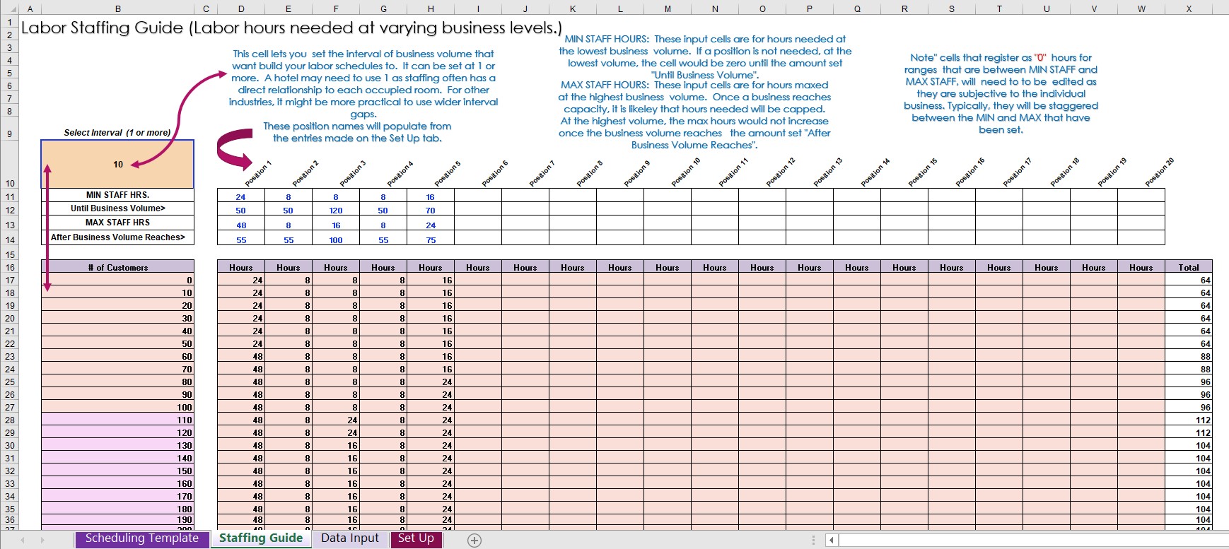Click the Position 10 rotated header label

(686, 172)
